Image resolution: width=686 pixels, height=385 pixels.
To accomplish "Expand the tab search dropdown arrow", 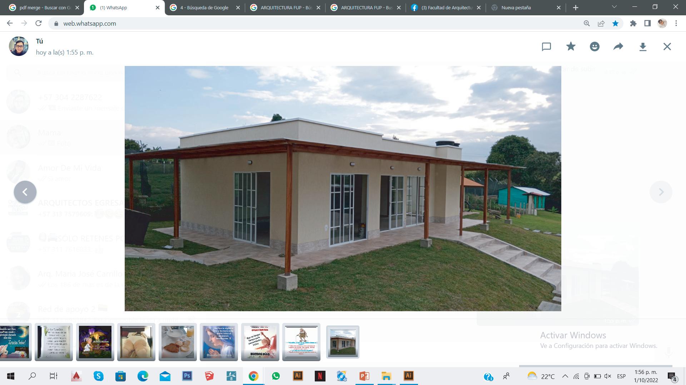I will point(614,7).
